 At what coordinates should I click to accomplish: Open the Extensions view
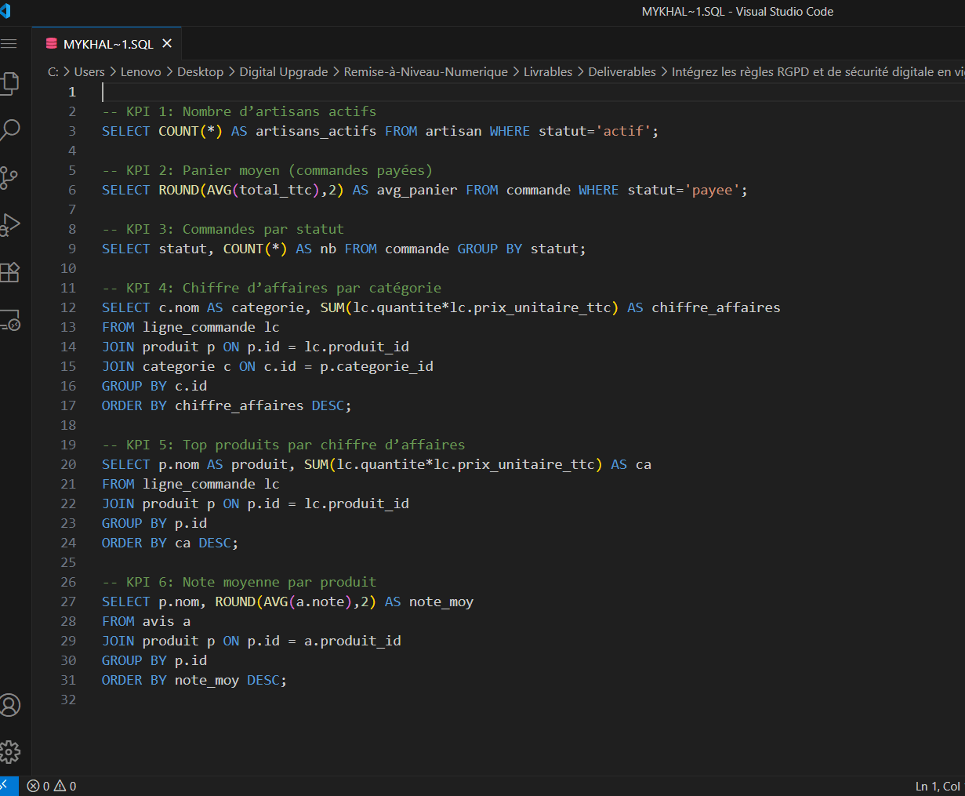(x=9, y=272)
